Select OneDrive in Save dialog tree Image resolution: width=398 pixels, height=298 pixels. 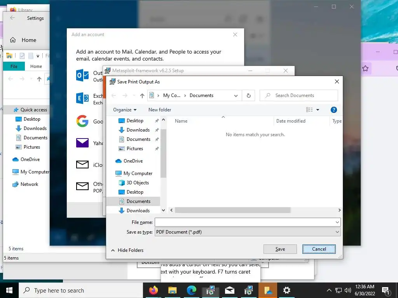tap(133, 161)
